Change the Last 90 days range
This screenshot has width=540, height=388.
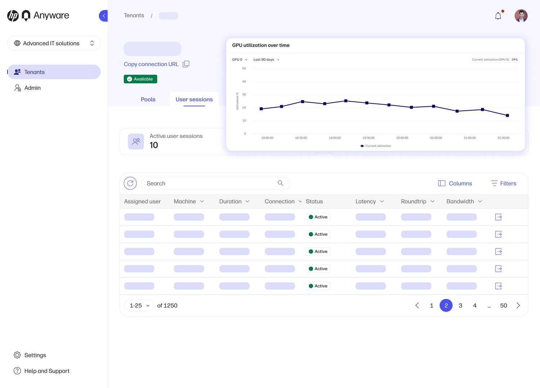click(x=266, y=60)
